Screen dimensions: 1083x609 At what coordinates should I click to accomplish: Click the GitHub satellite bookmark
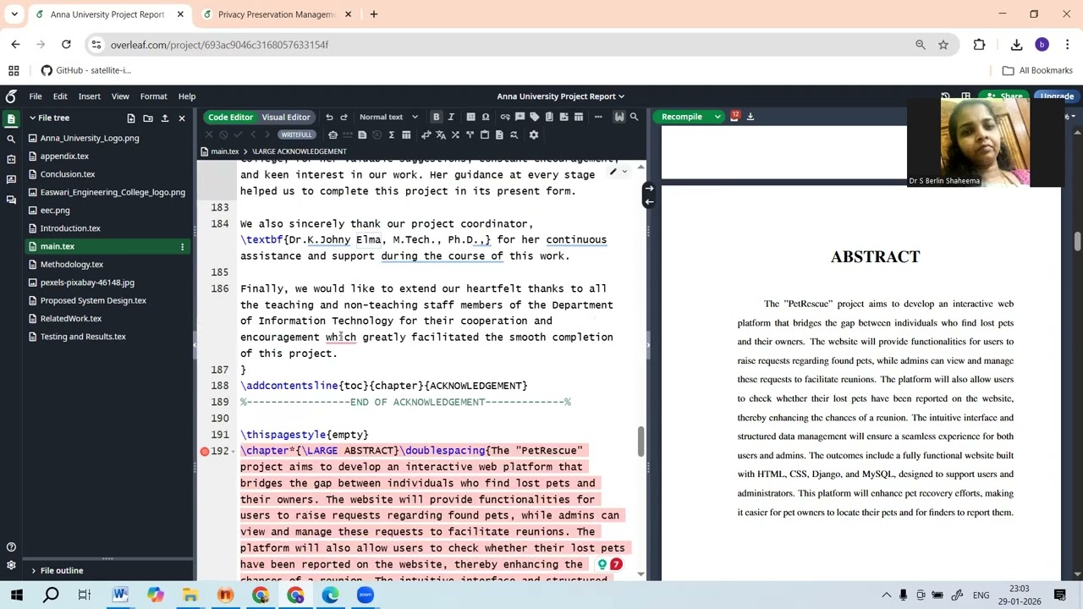[x=86, y=71]
